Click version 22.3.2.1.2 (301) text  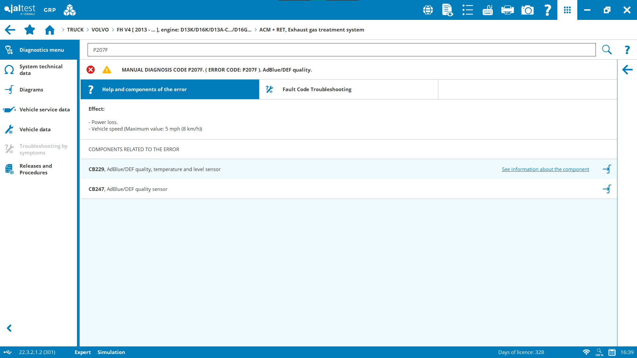[x=37, y=352]
